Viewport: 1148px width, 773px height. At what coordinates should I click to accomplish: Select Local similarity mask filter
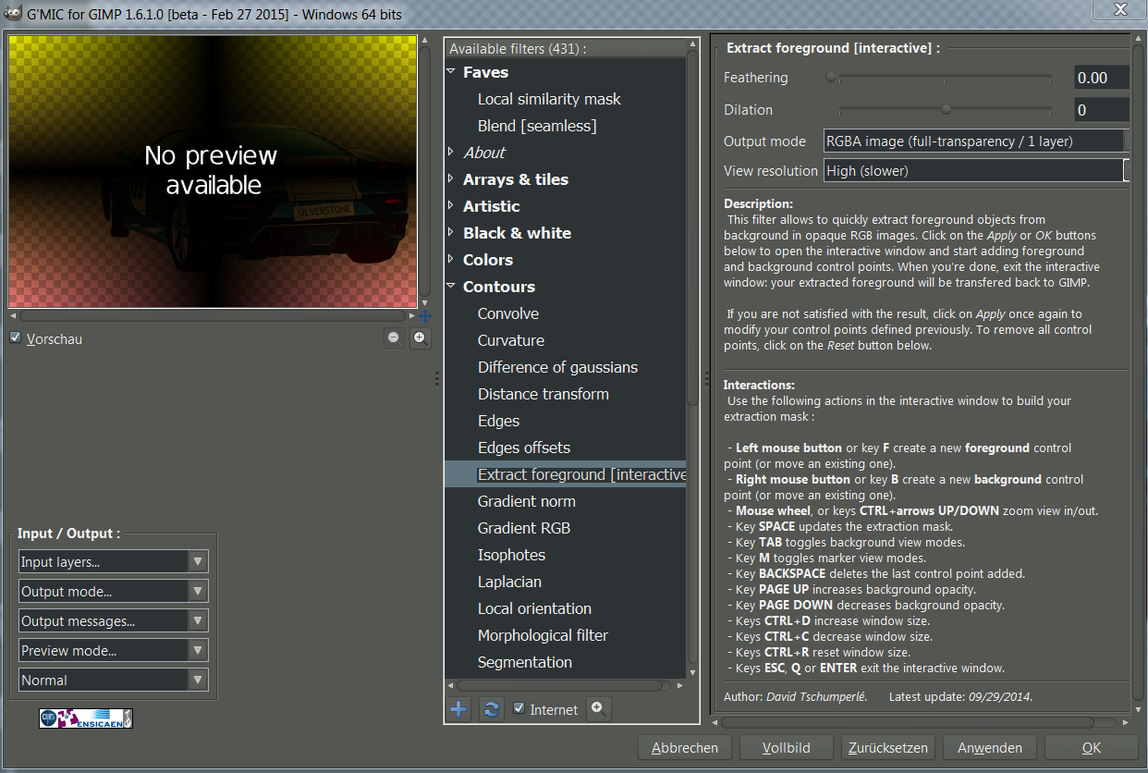(x=549, y=99)
